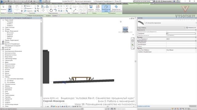The image size is (197, 110).
Task: Open the Manage (Управление) ribbon tab
Action: click(x=85, y=4)
